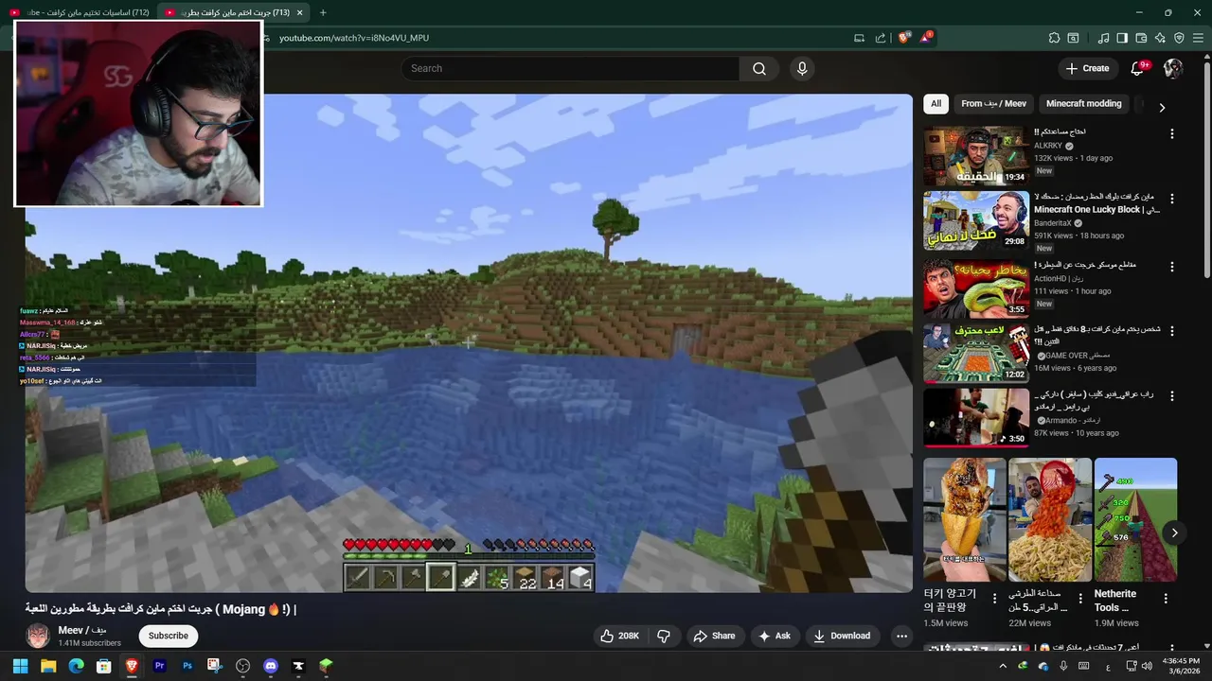Open the Netherite Tools Short
The width and height of the screenshot is (1212, 681).
pyautogui.click(x=1135, y=519)
